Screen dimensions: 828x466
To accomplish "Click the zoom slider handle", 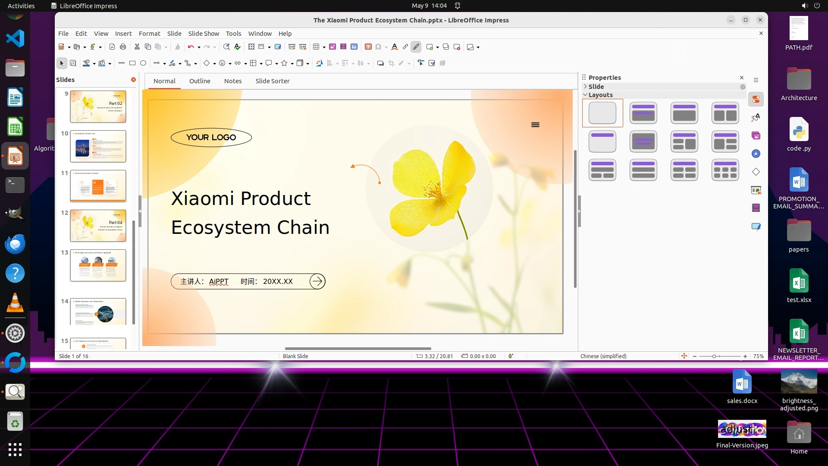I will 714,356.
